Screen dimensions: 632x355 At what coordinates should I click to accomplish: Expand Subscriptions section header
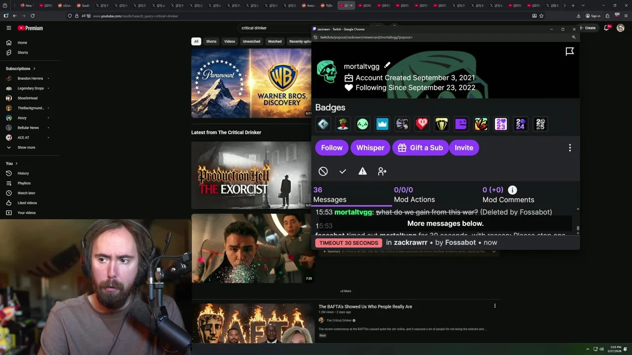(21, 69)
